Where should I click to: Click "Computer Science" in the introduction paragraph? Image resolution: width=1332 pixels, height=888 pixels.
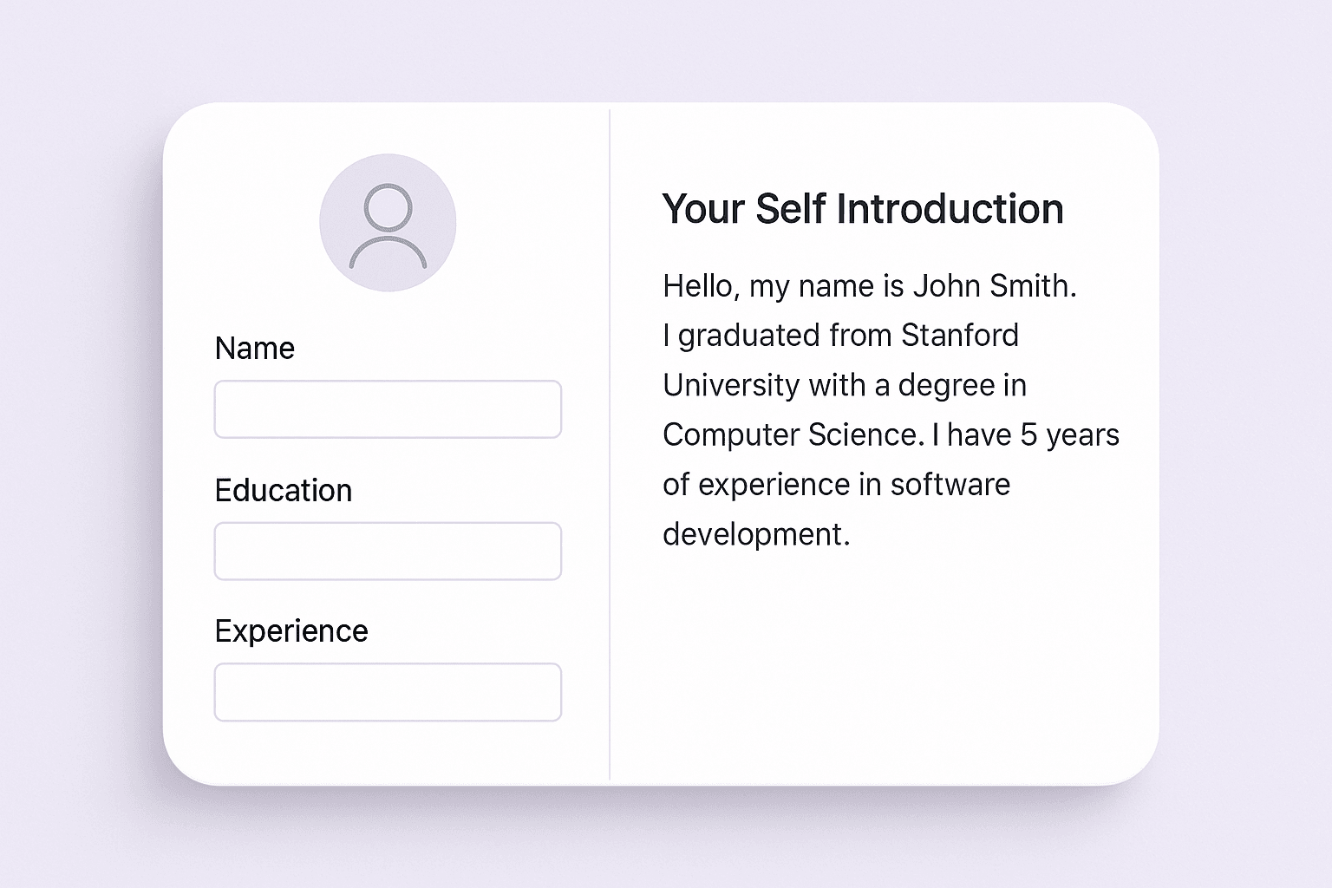[793, 435]
